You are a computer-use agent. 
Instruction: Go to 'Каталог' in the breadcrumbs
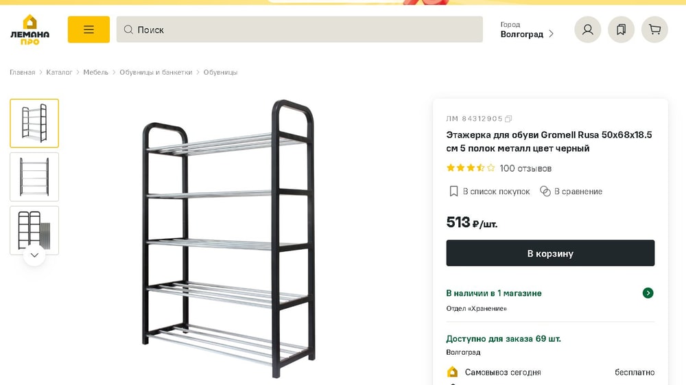[x=59, y=72]
